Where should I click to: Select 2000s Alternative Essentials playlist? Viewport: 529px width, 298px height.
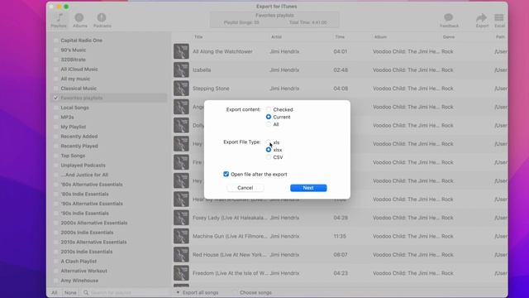pos(94,223)
